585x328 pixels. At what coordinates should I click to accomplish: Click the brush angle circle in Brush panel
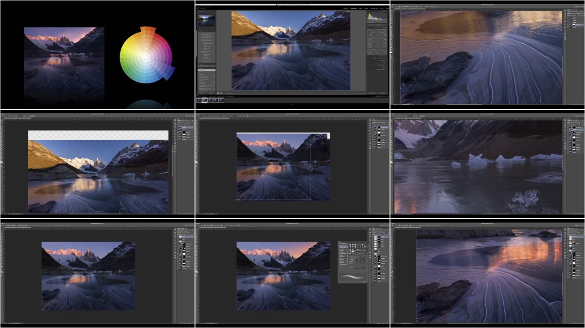pos(362,260)
